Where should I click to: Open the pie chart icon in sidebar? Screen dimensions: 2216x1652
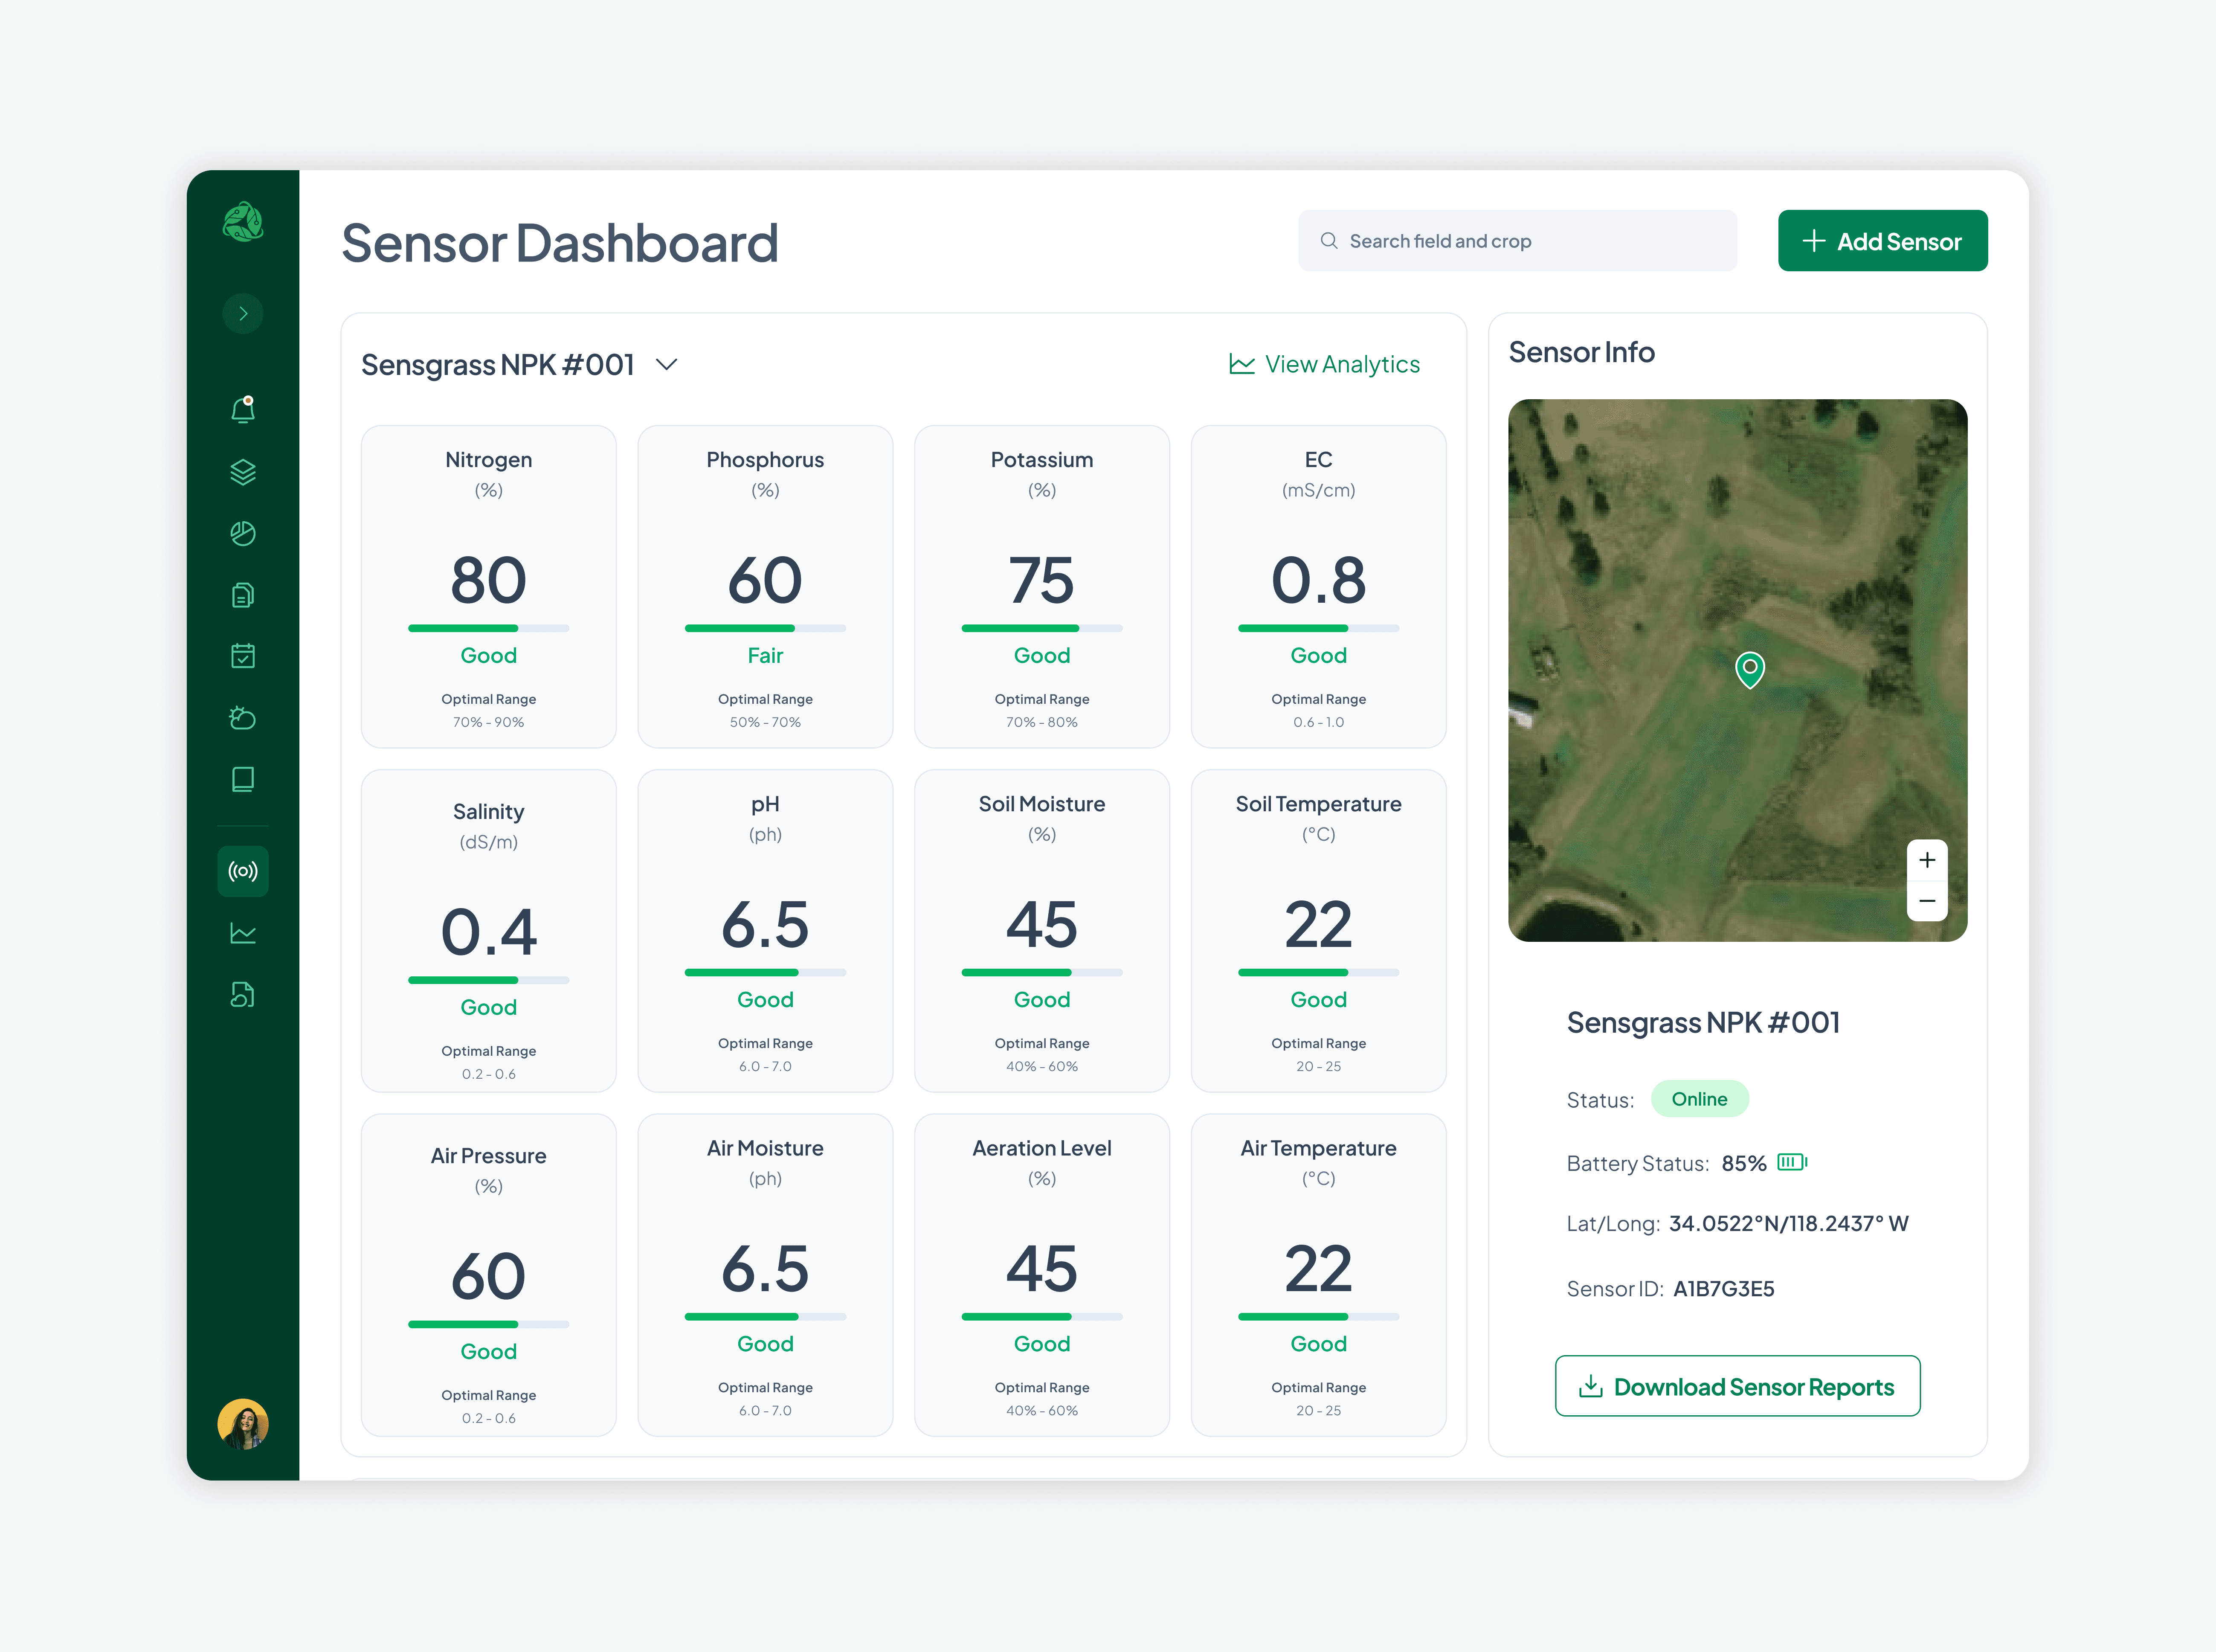(x=243, y=534)
